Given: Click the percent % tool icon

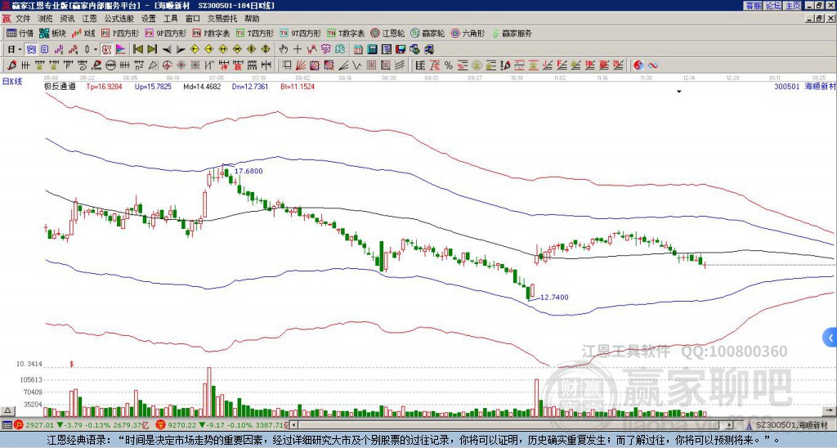Looking at the screenshot, I should (449, 65).
